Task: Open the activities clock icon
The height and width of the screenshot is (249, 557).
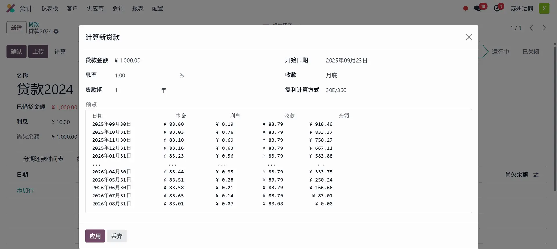Action: 497,8
